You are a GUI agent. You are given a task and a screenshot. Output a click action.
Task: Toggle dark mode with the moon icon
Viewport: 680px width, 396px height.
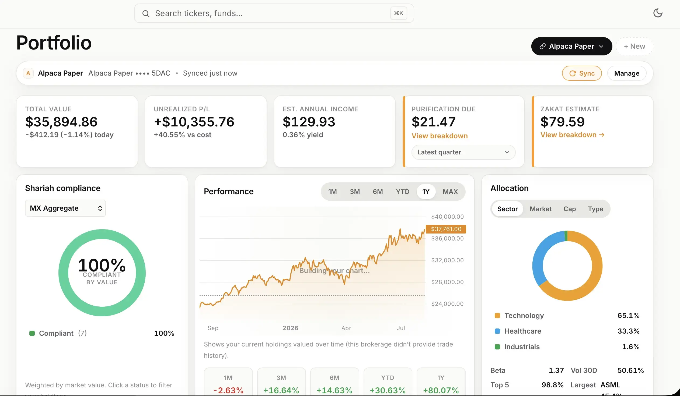tap(658, 13)
